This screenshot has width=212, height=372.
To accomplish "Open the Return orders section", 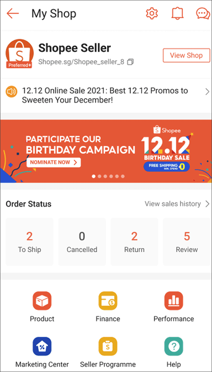I will (x=134, y=242).
